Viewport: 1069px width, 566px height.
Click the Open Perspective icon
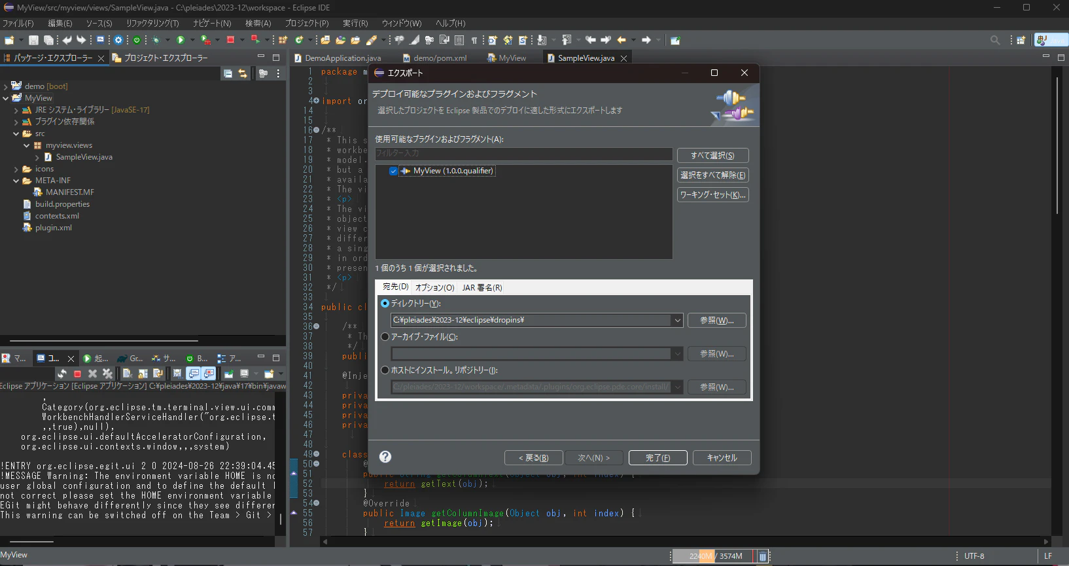[x=1021, y=40]
